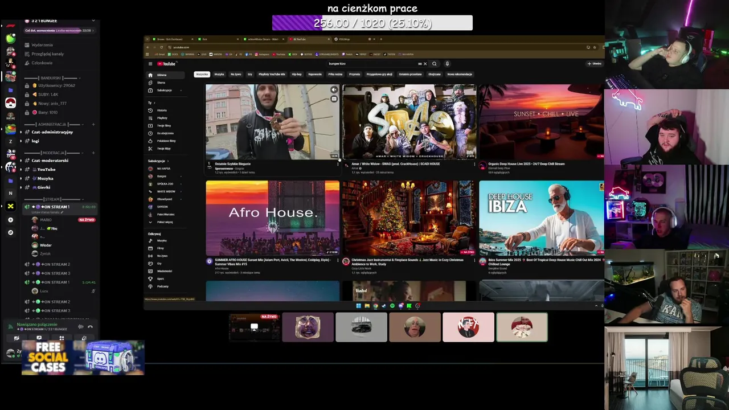Viewport: 729px width, 410px height.
Task: Select the Muzyka filter chip
Action: click(x=219, y=74)
